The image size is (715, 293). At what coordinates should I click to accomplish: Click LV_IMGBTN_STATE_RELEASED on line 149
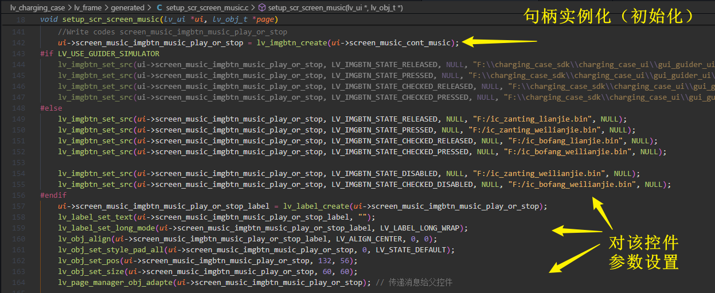(385, 119)
